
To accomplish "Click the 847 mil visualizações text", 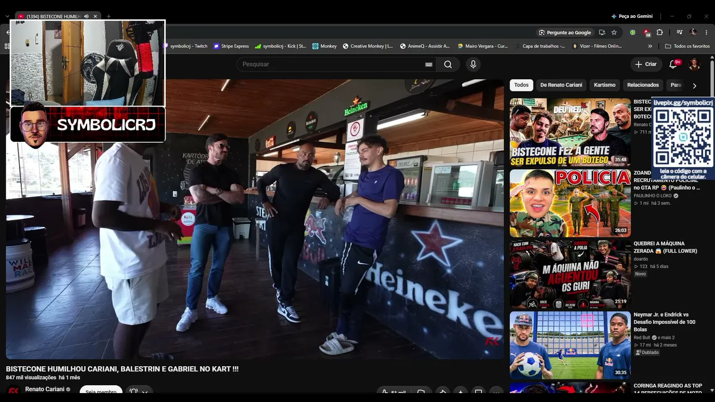I will (x=31, y=378).
